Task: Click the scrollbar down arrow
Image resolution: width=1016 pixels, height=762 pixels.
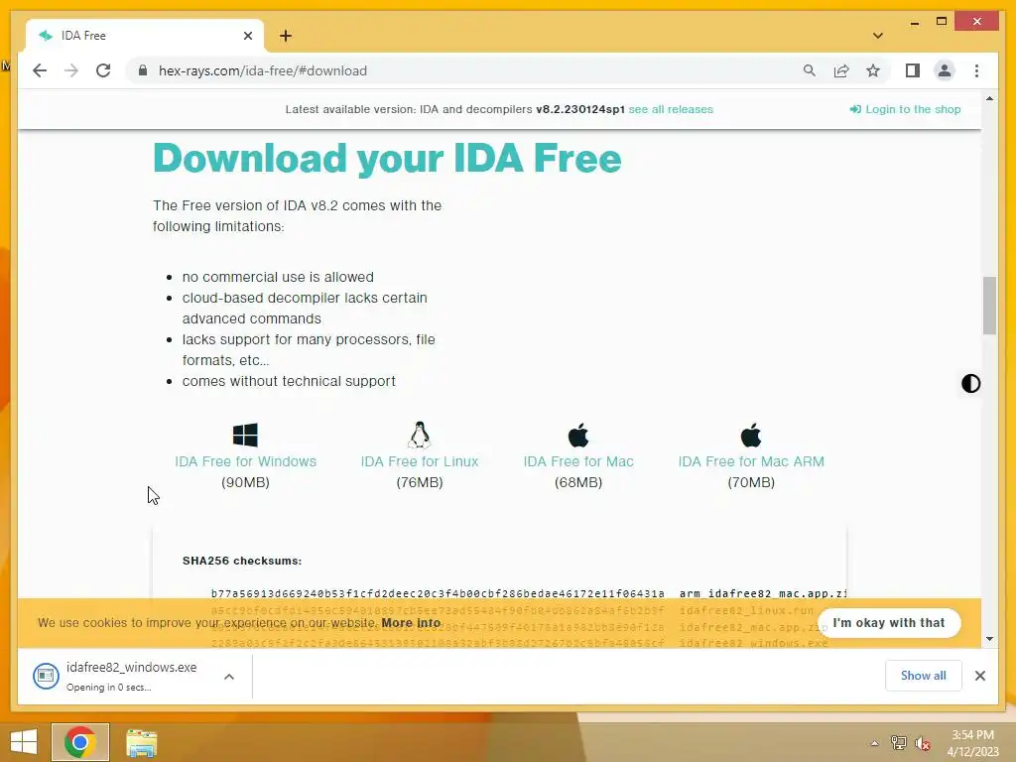Action: tap(989, 639)
